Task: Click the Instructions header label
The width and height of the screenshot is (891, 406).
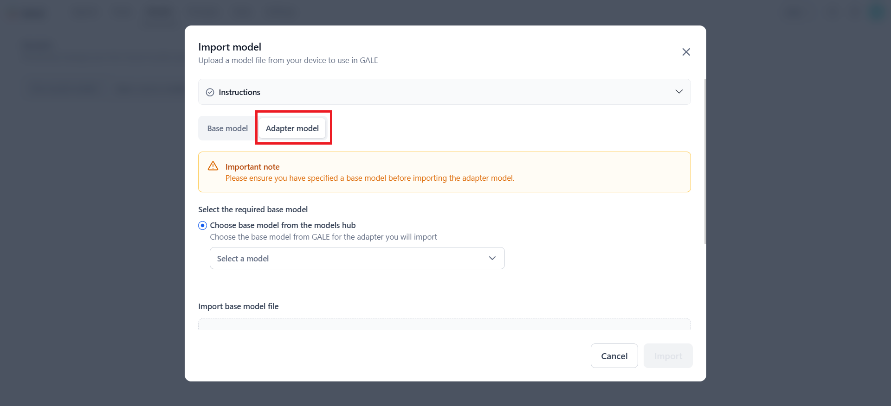Action: pos(239,92)
